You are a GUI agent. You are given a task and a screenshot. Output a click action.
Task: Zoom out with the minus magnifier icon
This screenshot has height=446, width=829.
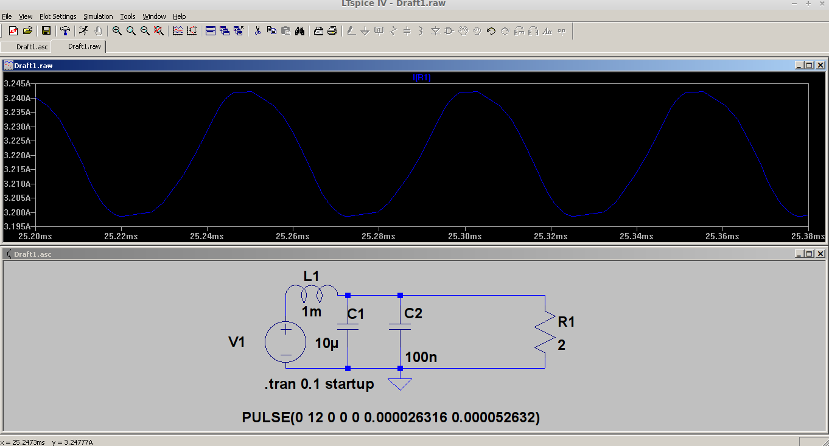click(145, 31)
